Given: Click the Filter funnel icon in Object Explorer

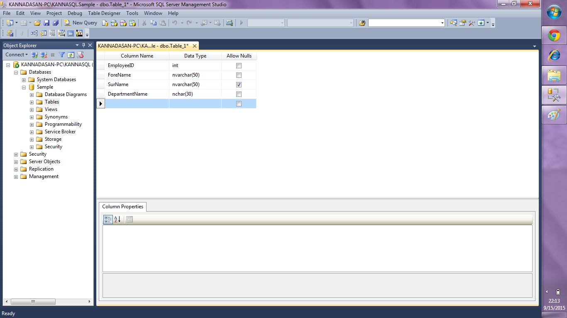Looking at the screenshot, I should tap(62, 55).
